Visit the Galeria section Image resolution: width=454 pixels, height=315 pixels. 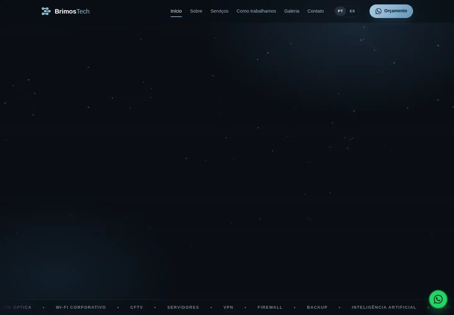point(292,11)
